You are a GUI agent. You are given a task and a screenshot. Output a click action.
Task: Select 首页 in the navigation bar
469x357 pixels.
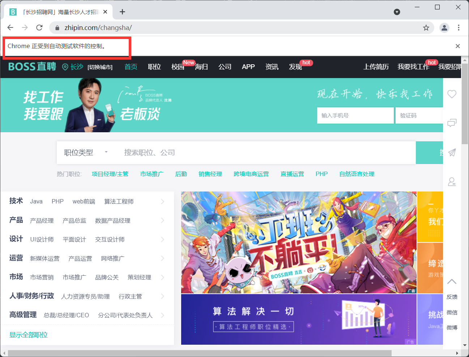[131, 66]
